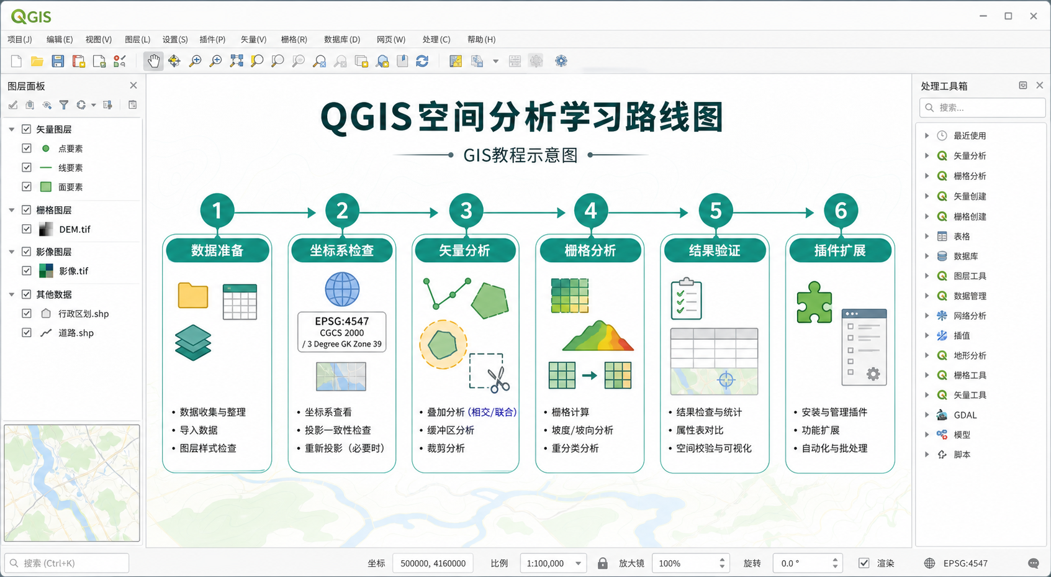1051x577 pixels.
Task: Open the 项目(J) menu
Action: tap(20, 39)
